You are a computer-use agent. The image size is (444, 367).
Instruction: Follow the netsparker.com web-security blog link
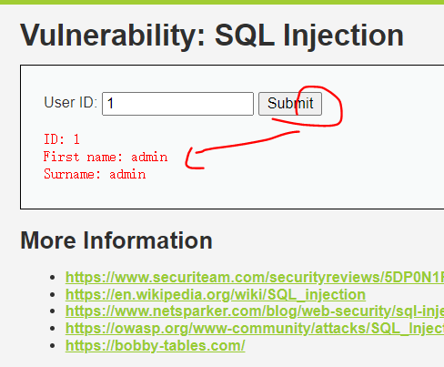(255, 311)
